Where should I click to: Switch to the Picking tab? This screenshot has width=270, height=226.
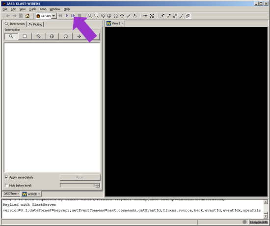pos(35,24)
